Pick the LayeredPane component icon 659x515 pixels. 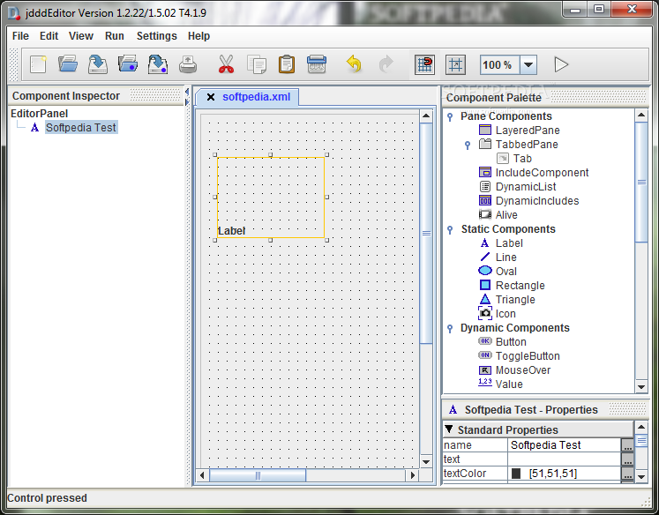click(x=485, y=130)
